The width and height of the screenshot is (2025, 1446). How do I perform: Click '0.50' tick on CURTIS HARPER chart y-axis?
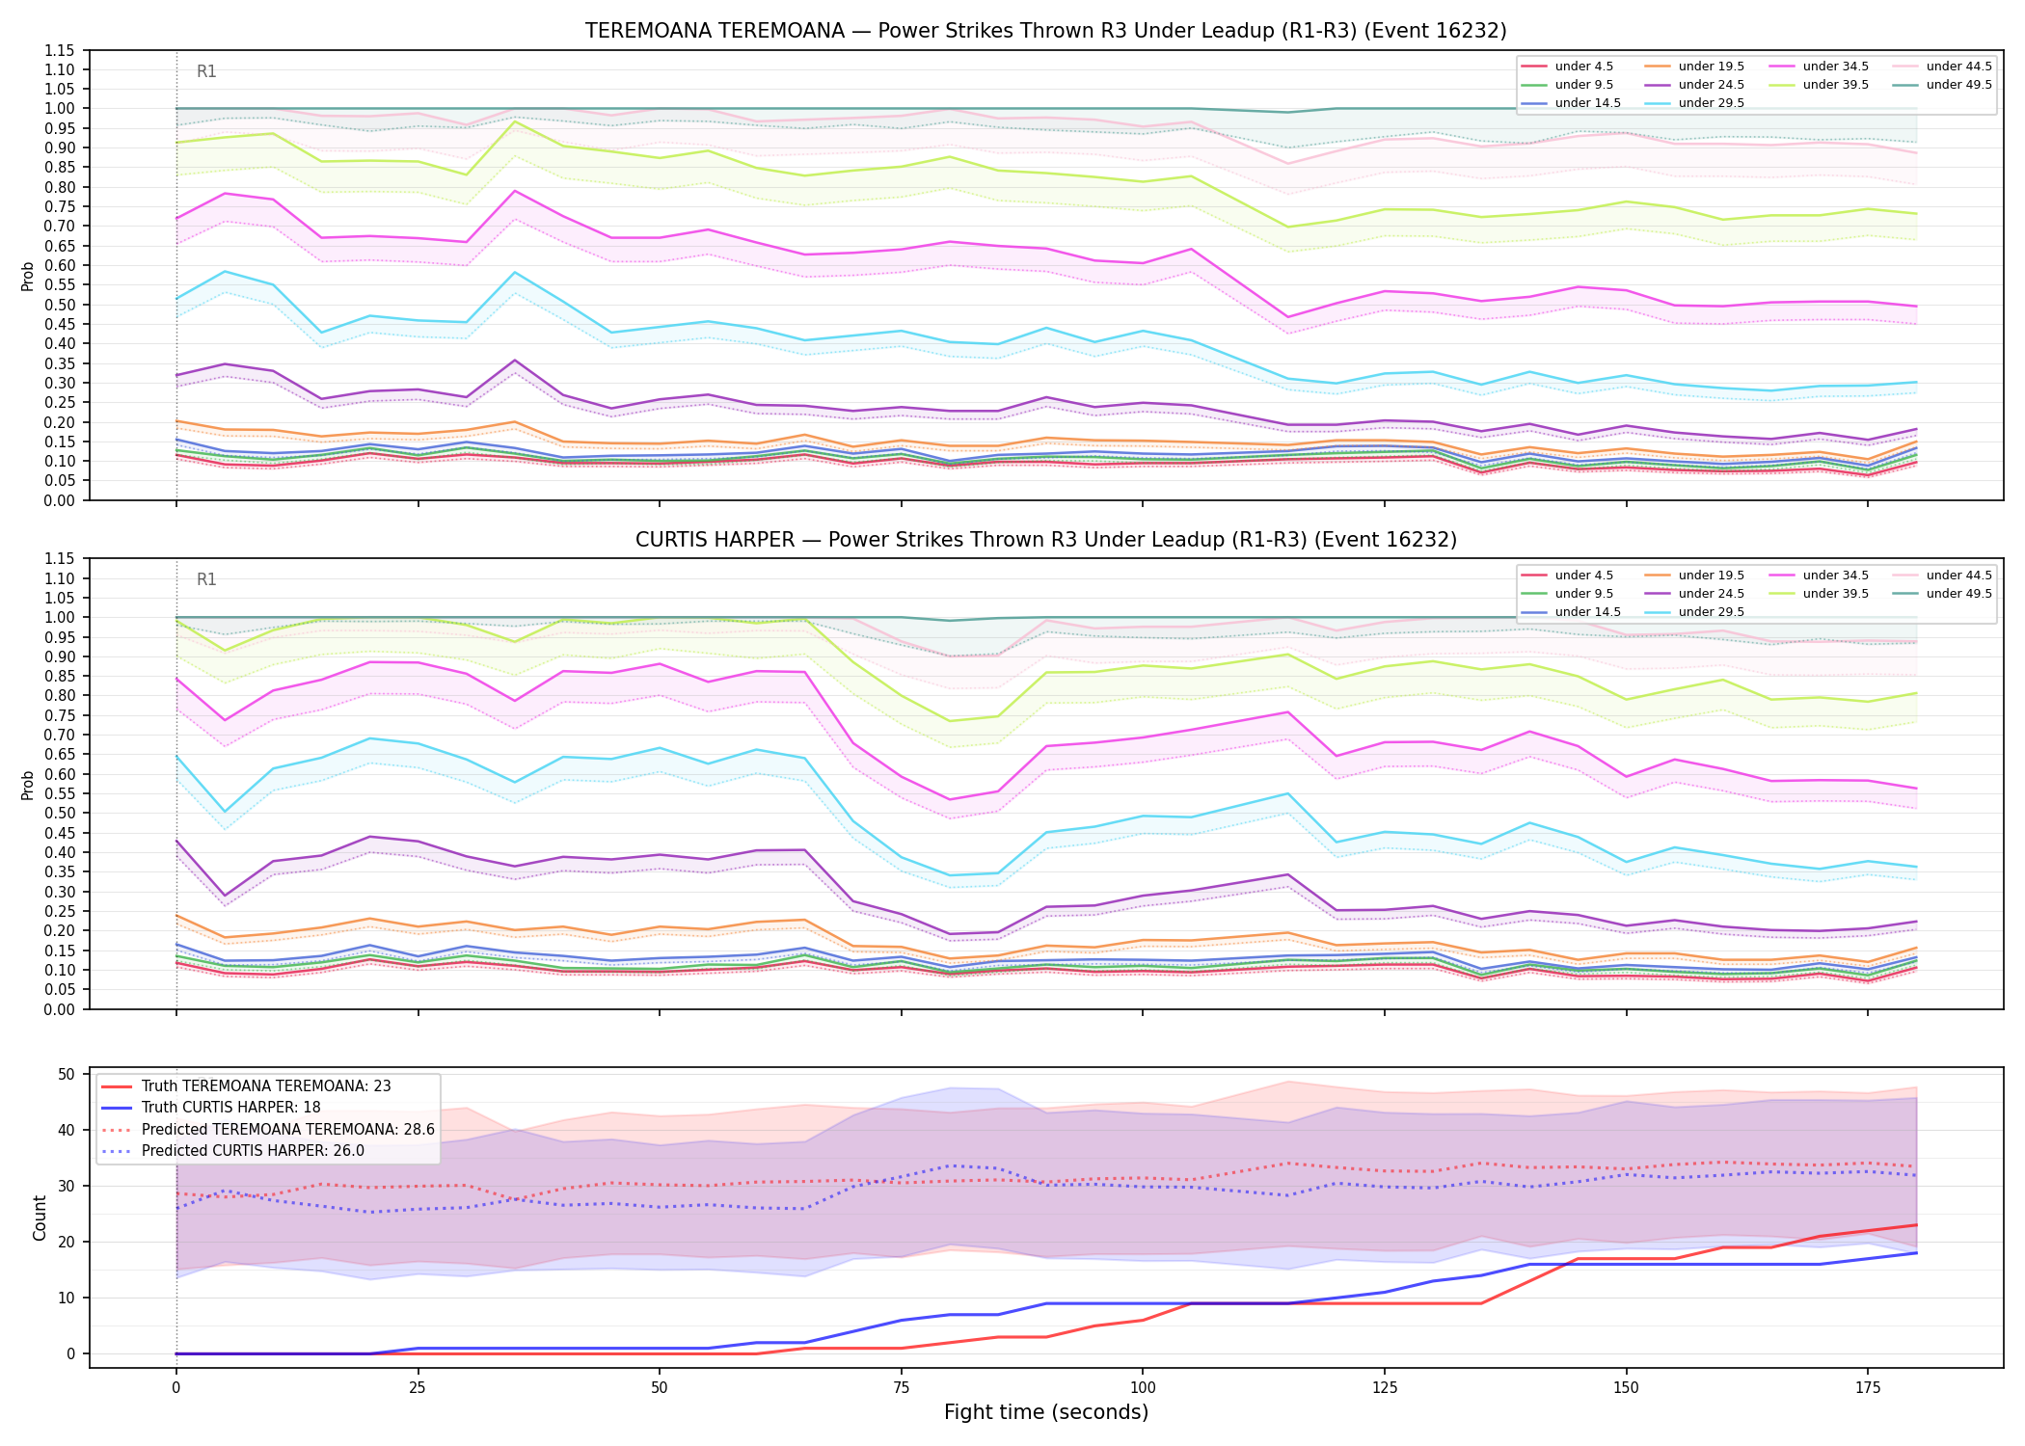pos(60,814)
